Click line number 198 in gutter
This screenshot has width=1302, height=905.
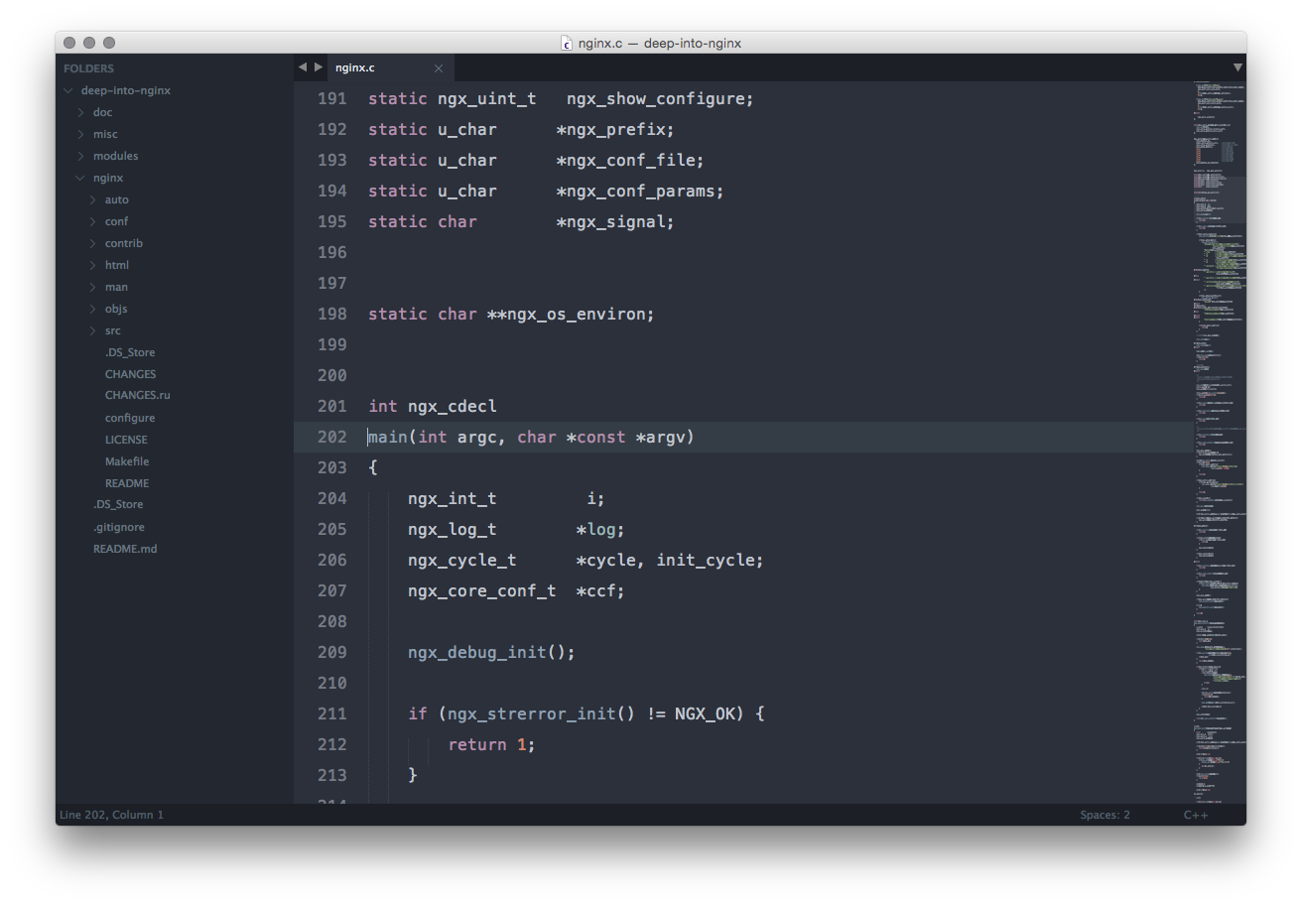(x=332, y=314)
